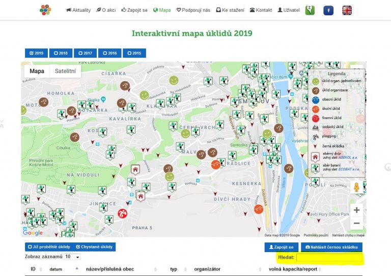Screen dimensions: 391x276
Task: Switch language via the British flag icon
Action: pos(347,11)
